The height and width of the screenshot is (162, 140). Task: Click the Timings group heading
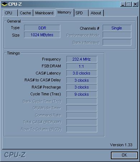pyautogui.click(x=13, y=53)
